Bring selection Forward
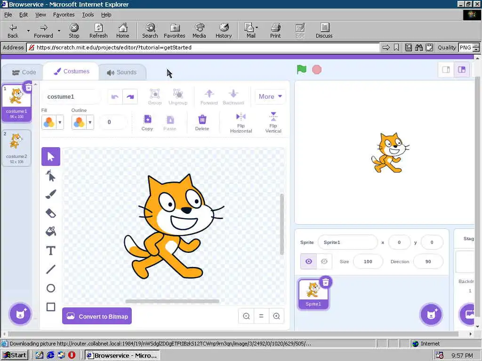Image resolution: width=482 pixels, height=361 pixels. click(209, 97)
